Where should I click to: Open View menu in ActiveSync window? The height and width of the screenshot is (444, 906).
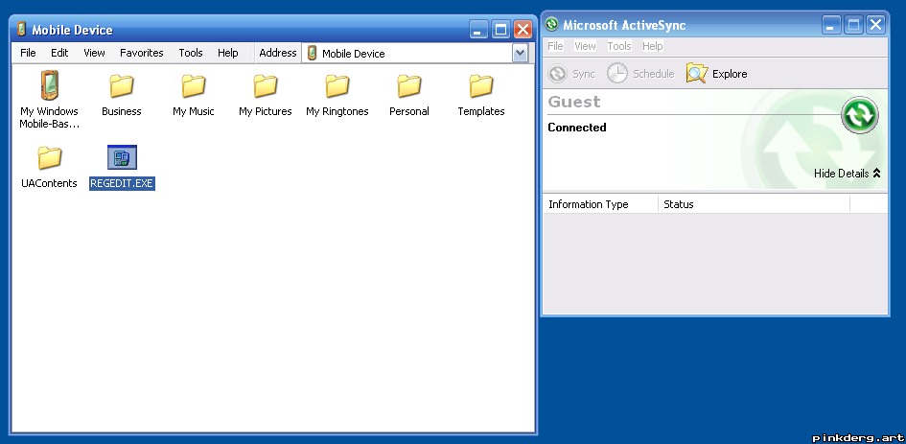click(x=585, y=46)
